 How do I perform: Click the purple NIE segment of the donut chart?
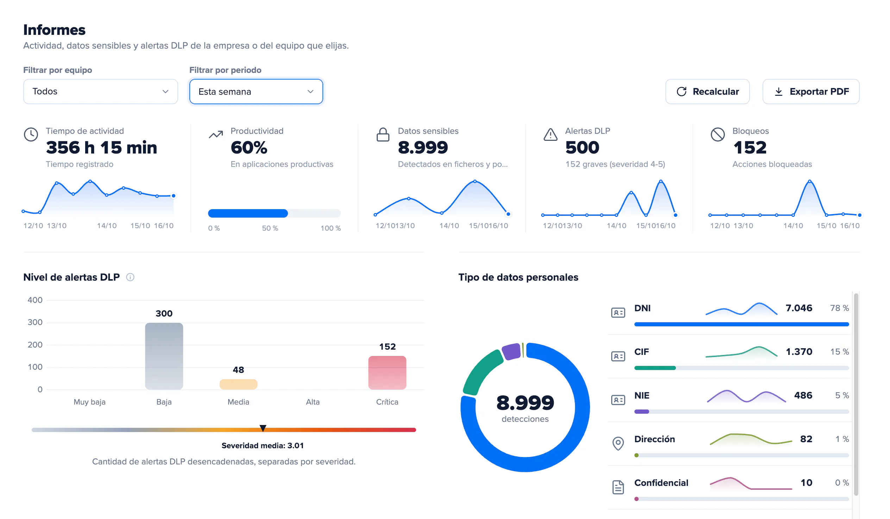pyautogui.click(x=512, y=352)
